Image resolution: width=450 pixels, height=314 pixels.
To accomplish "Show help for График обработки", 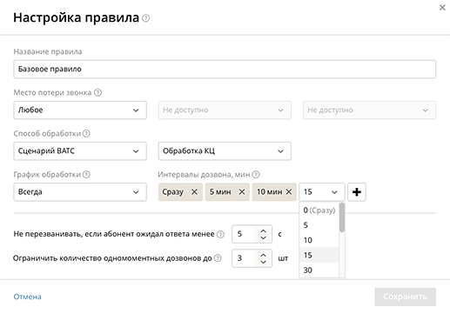I will (86, 175).
